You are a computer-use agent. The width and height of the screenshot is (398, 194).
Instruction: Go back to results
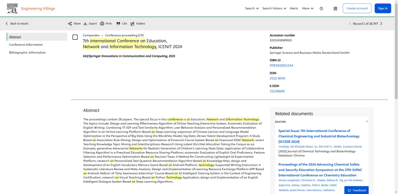tap(17, 24)
